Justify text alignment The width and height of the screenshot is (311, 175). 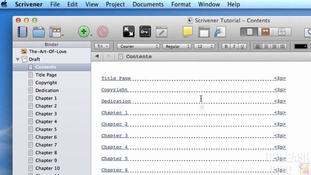(x=282, y=47)
